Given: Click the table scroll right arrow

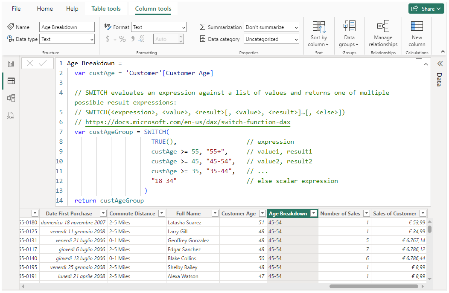Looking at the screenshot, I should pos(423,286).
